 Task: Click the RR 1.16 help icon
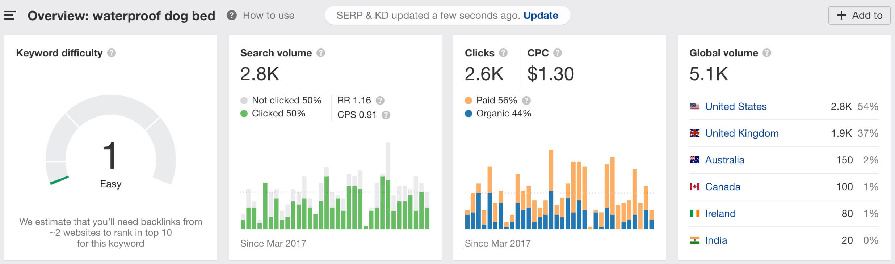[x=380, y=101]
